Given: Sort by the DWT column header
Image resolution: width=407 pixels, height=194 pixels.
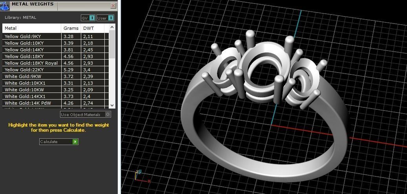Looking at the screenshot, I should point(92,28).
